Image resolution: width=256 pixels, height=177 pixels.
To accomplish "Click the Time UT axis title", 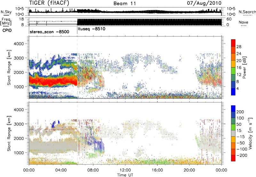I will point(125,175).
